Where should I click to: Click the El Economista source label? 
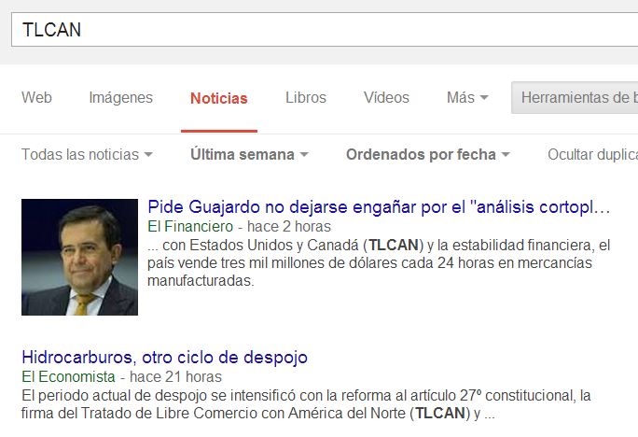[68, 377]
